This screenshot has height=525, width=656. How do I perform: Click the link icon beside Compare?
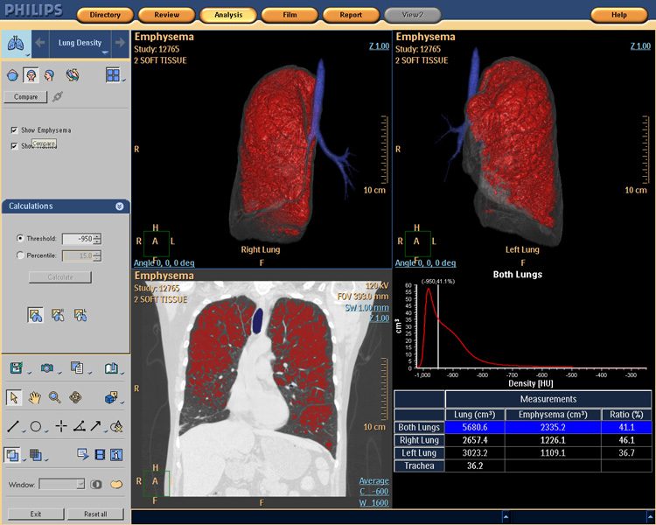tap(58, 97)
